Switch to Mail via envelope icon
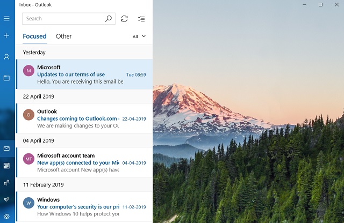The height and width of the screenshot is (223, 344). tap(6, 148)
